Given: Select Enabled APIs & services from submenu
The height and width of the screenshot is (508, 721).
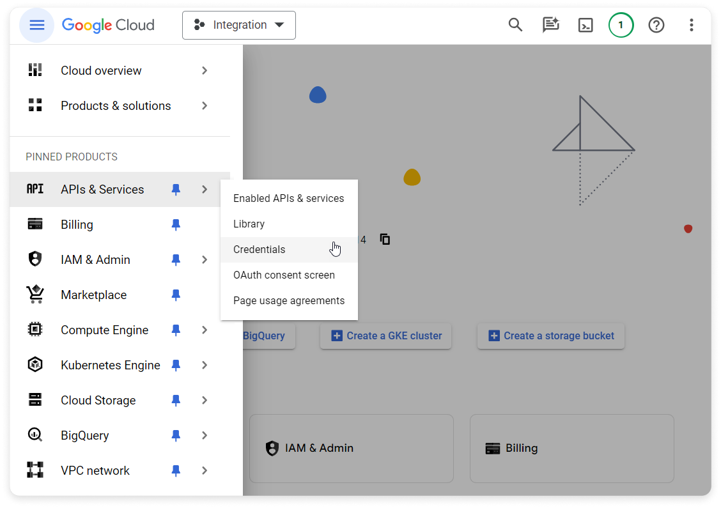Looking at the screenshot, I should [289, 198].
